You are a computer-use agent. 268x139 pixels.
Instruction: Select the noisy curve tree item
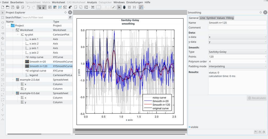click(36, 57)
